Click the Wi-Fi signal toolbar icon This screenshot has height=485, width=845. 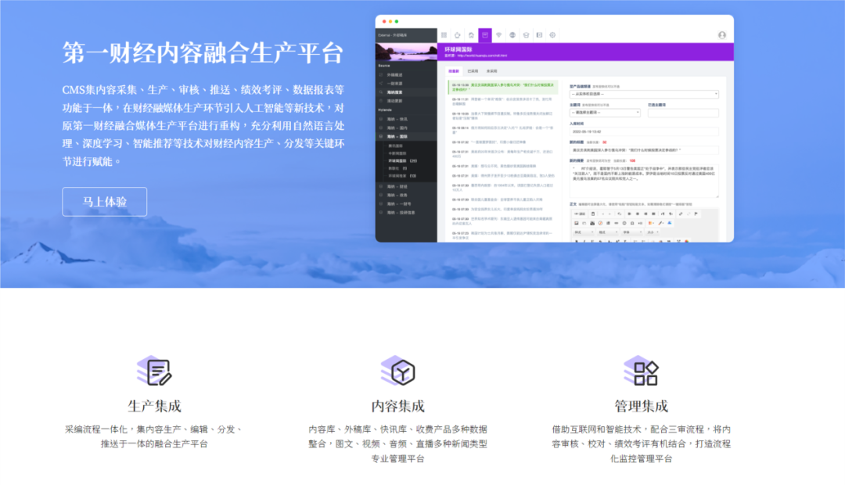(498, 35)
